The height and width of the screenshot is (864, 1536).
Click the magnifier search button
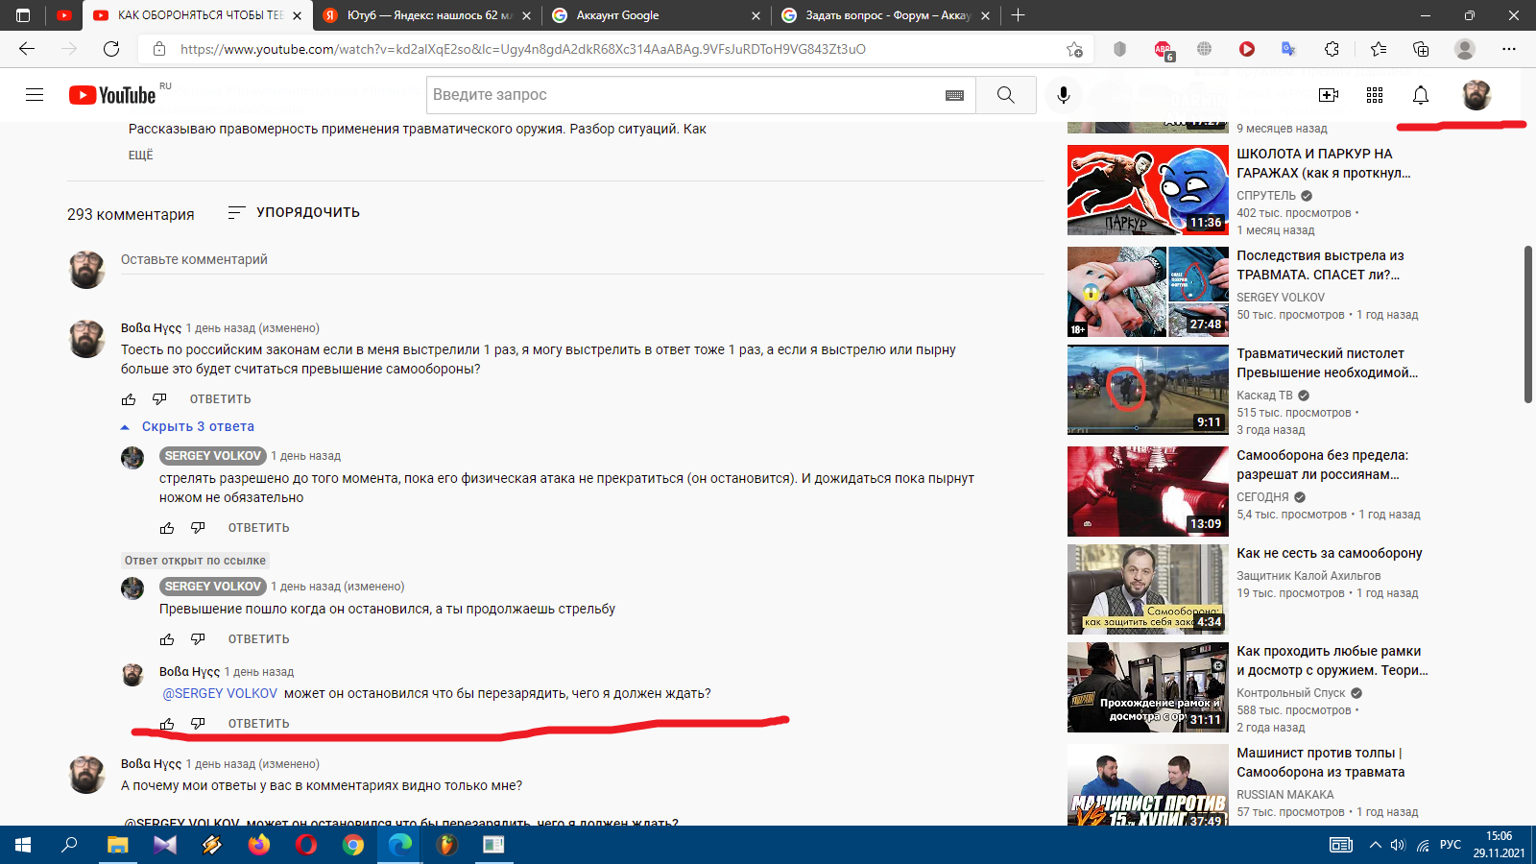point(1005,95)
